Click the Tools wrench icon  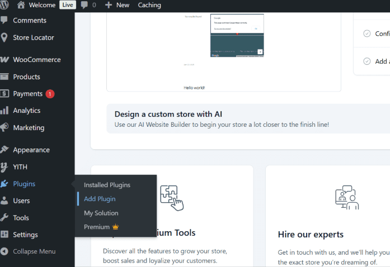coord(4,218)
